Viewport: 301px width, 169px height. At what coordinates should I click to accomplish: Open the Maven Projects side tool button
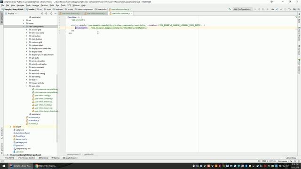click(x=299, y=34)
